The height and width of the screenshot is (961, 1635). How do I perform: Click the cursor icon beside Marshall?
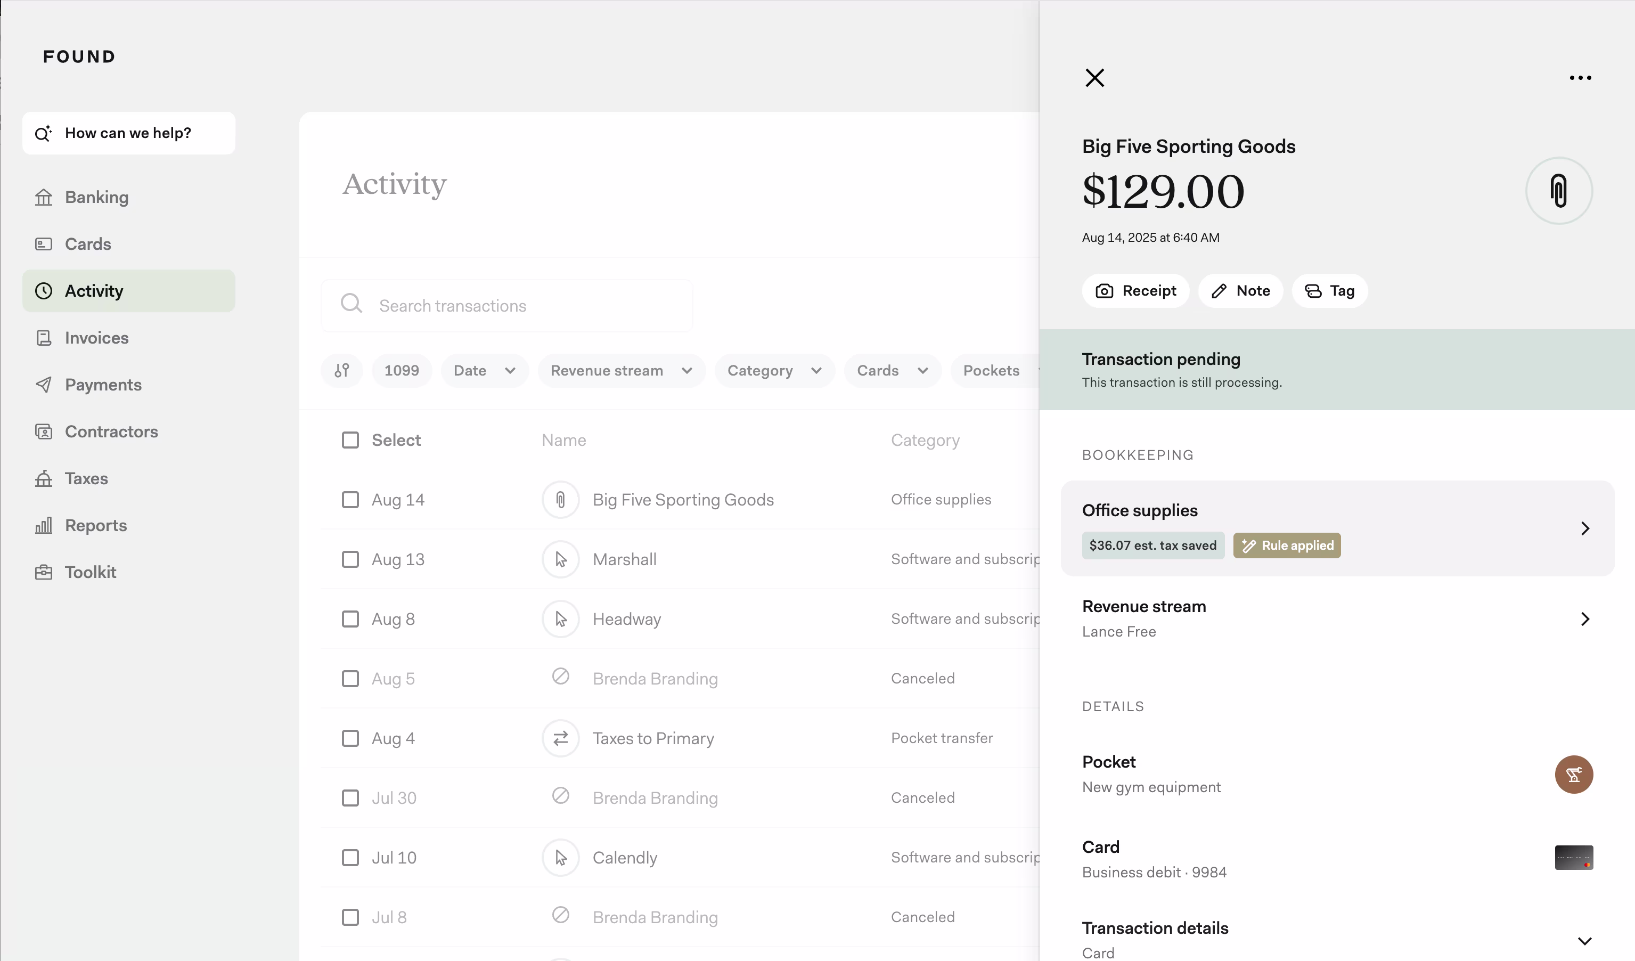[x=561, y=559]
